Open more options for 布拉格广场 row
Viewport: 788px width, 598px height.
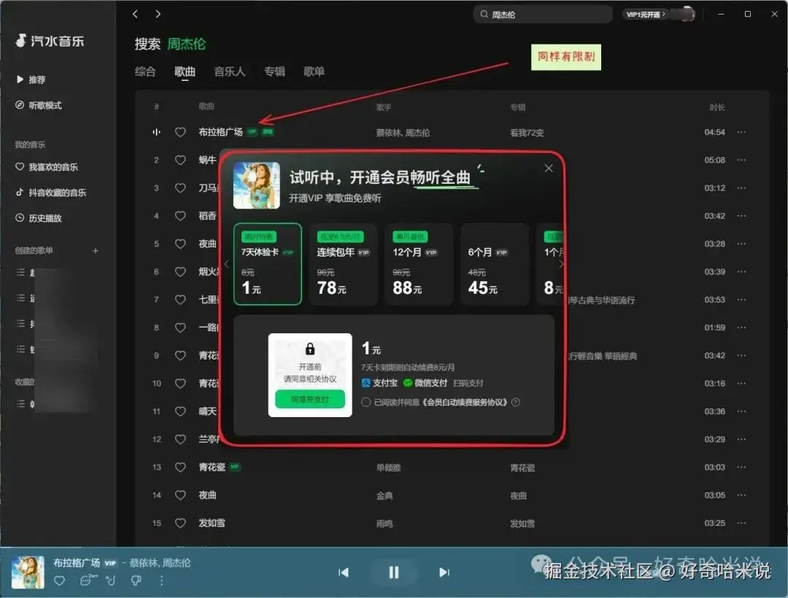[x=741, y=132]
